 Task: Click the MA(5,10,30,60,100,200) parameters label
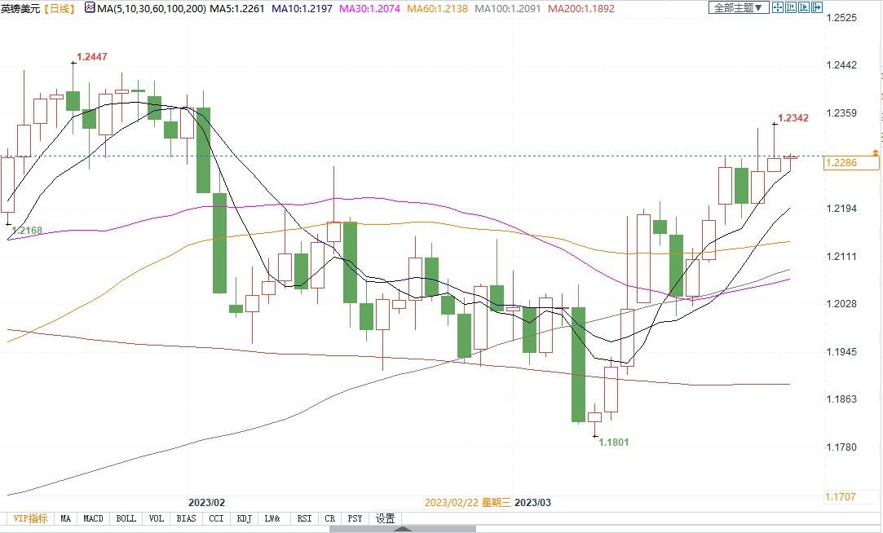(152, 8)
